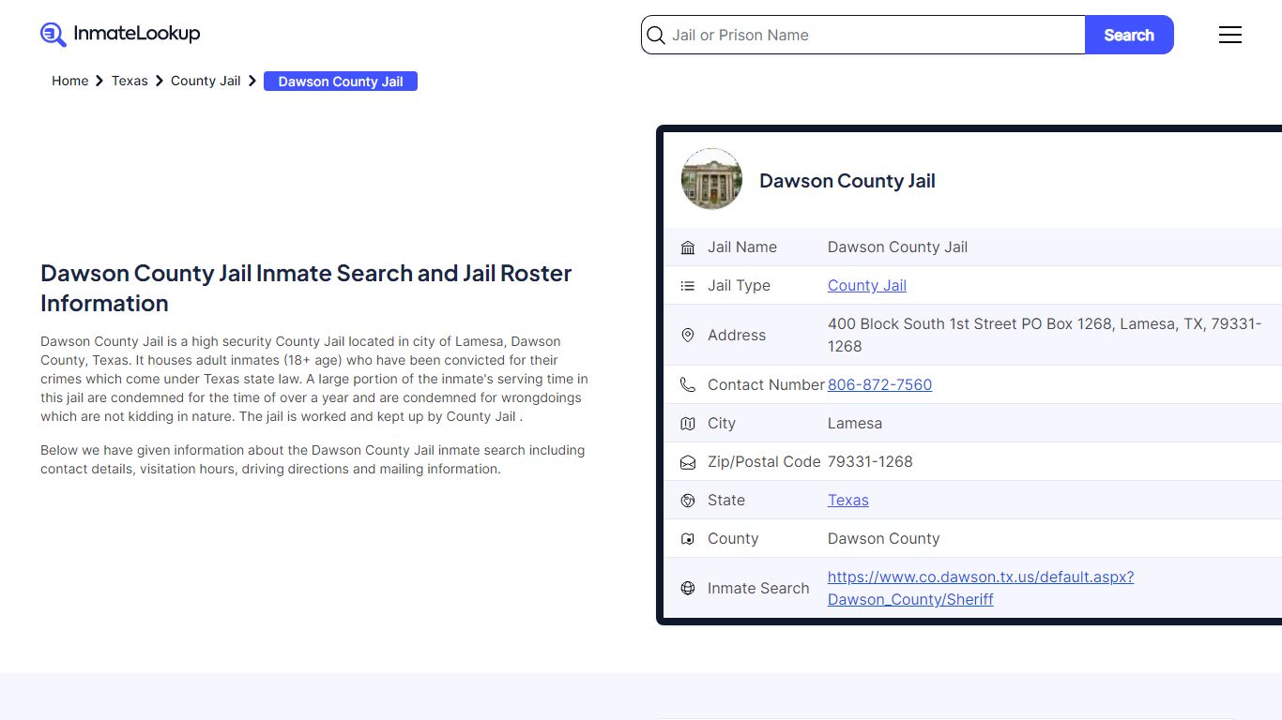
Task: Click the paragraph starting 'Below we have given'
Action: [313, 459]
